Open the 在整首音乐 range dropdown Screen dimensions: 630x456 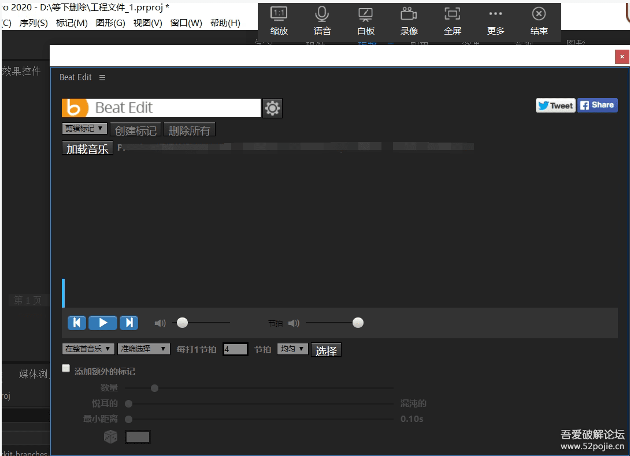click(x=88, y=349)
